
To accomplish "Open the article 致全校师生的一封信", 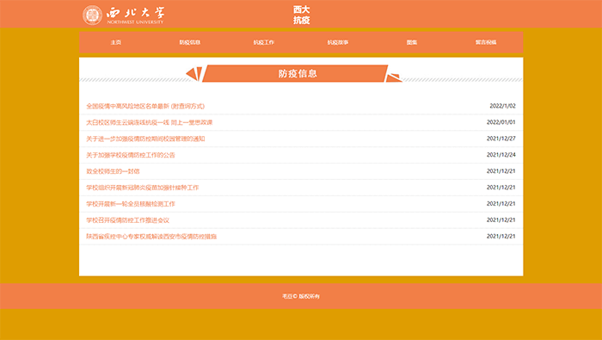I will click(x=113, y=171).
